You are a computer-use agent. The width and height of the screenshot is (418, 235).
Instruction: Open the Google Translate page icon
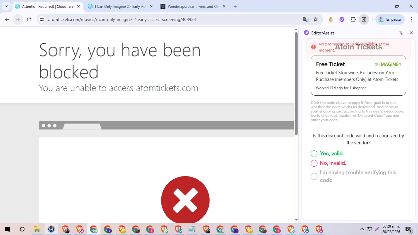tap(306, 20)
